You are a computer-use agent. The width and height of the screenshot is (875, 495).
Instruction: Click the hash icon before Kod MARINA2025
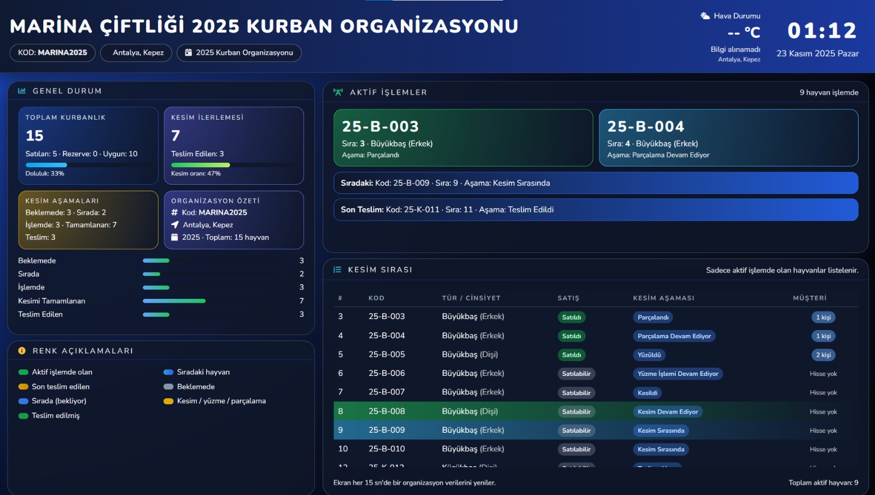(176, 212)
